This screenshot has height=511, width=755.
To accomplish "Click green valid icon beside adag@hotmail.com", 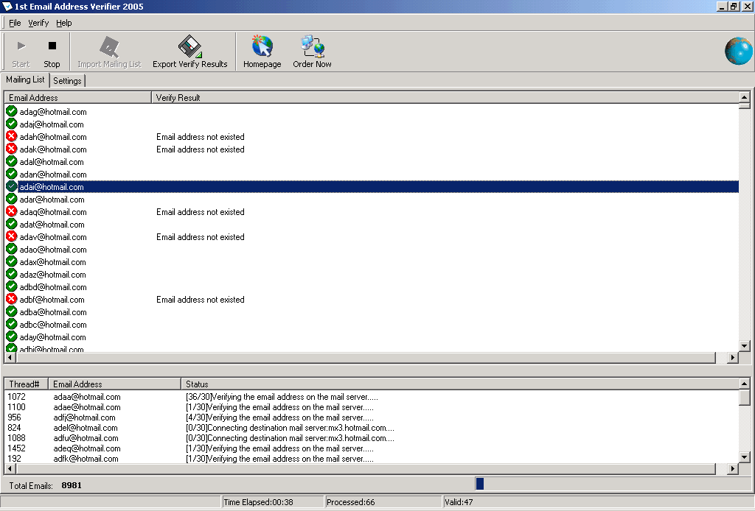I will tap(12, 112).
